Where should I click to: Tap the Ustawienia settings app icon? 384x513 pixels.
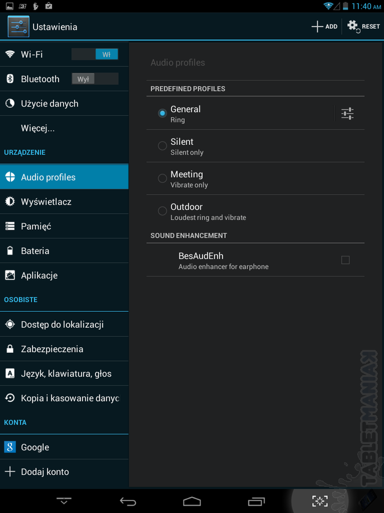click(18, 26)
